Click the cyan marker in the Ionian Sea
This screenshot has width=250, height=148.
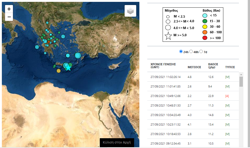[x=37, y=47]
